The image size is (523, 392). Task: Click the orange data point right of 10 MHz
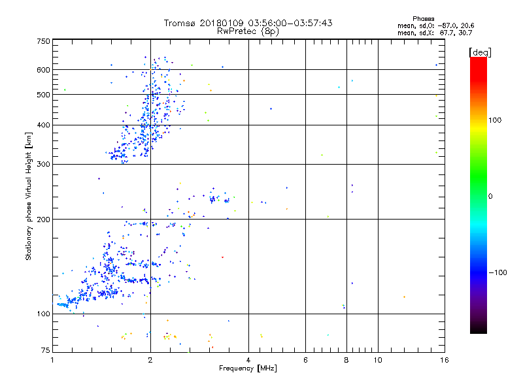(x=404, y=297)
